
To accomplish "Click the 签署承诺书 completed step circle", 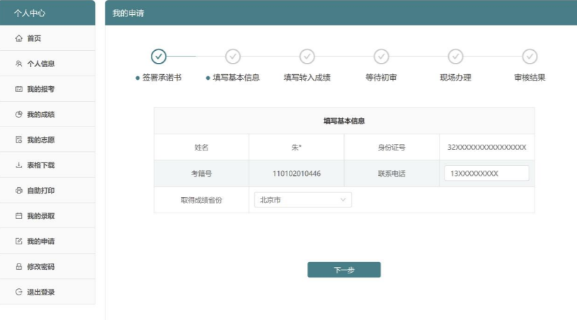I will click(159, 57).
